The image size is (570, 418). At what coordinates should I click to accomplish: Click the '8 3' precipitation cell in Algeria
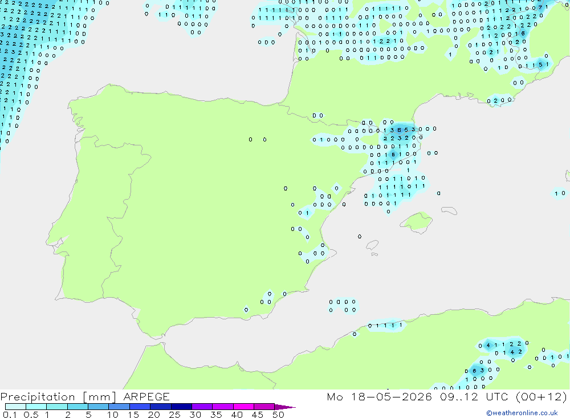[x=478, y=371]
